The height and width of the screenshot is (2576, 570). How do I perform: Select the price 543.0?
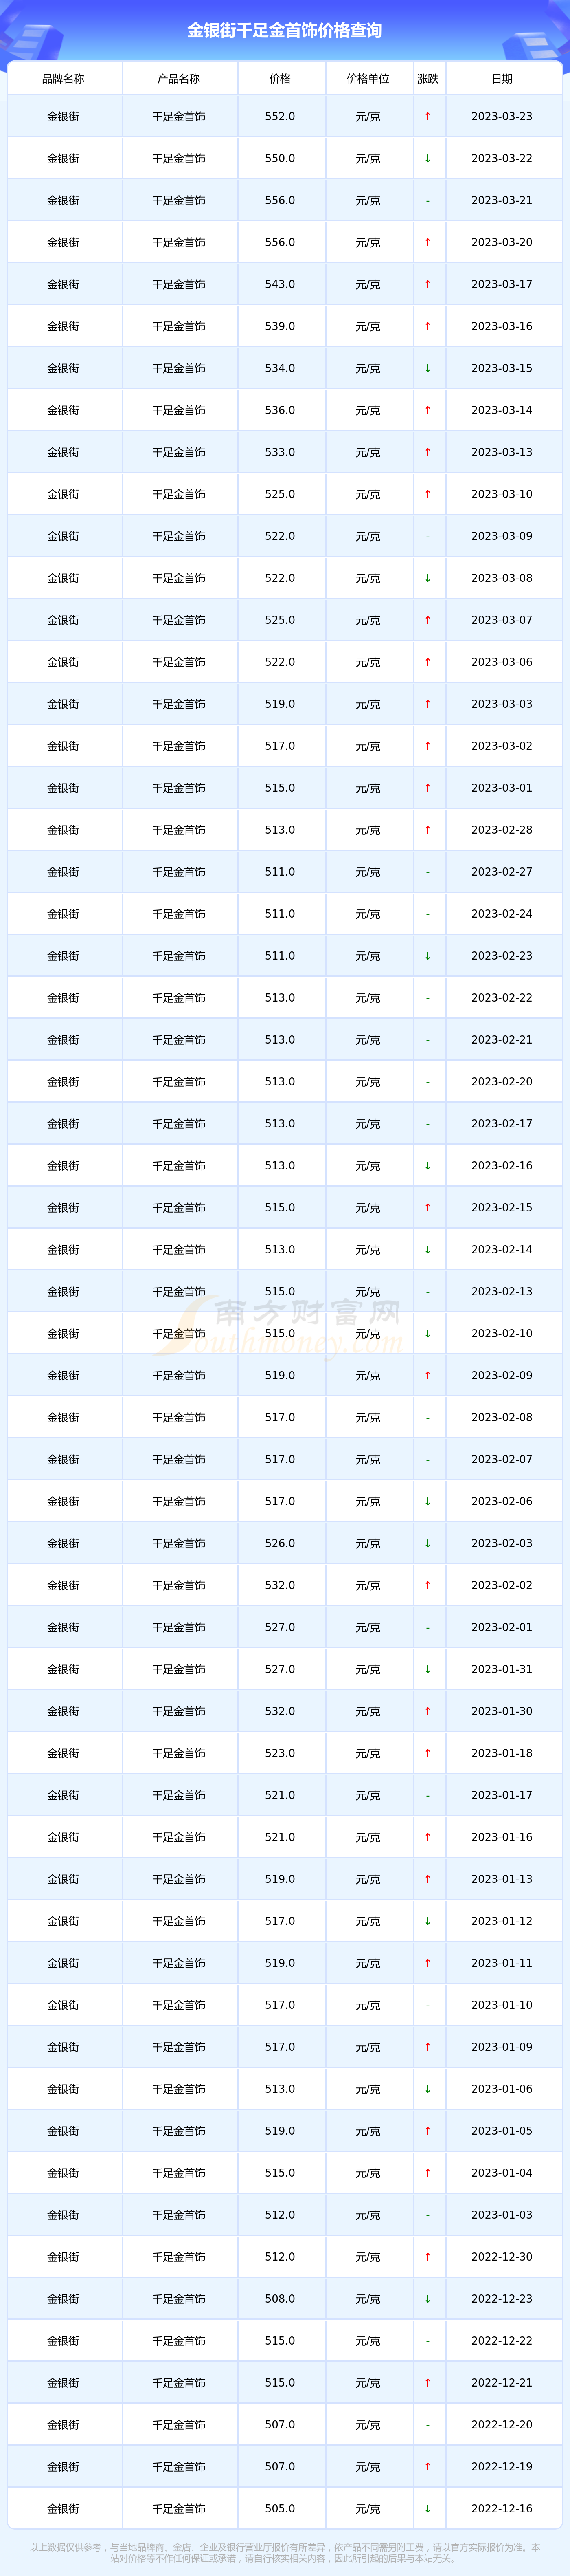[280, 285]
